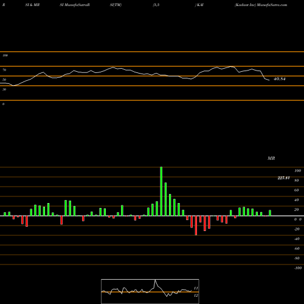Click the MR axis label -100
Viewport: 304px width, 304px height.
point(298,268)
